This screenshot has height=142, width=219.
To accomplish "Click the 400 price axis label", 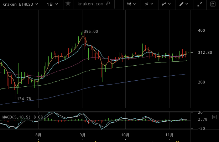I will [202, 30].
